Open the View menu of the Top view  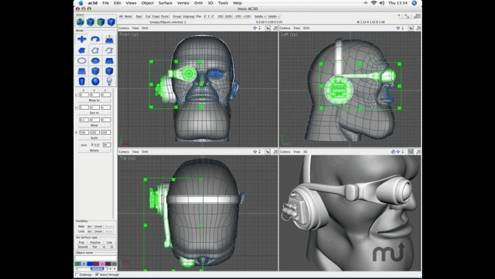(x=135, y=151)
